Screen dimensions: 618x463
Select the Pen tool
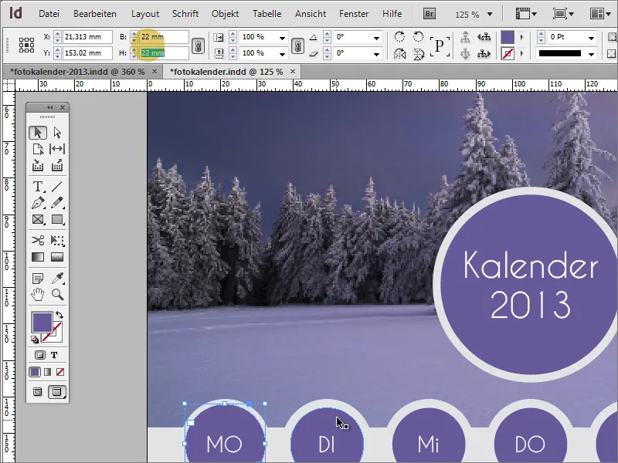(38, 203)
